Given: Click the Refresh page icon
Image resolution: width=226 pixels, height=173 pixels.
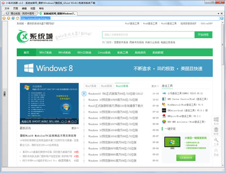Looking at the screenshot, I should 13,18.
